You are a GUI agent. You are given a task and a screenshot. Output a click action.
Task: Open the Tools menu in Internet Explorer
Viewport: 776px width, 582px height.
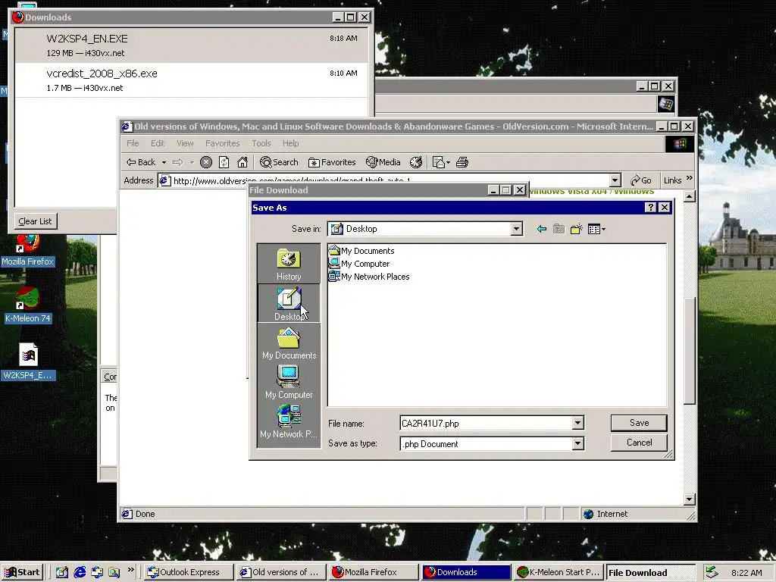(x=261, y=143)
